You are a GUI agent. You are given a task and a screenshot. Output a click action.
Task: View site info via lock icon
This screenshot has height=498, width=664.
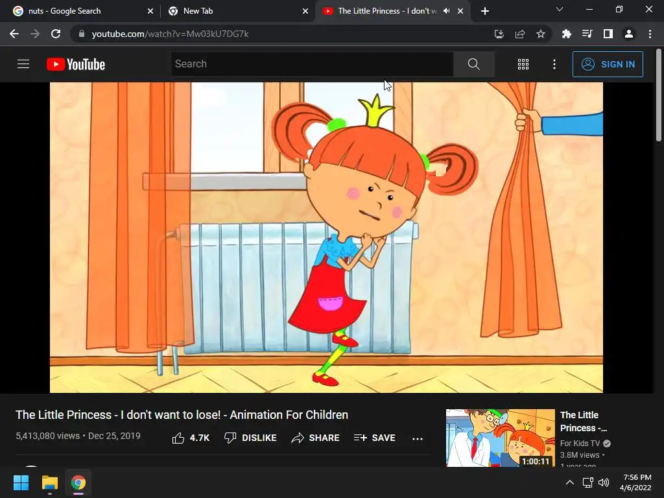click(x=82, y=34)
